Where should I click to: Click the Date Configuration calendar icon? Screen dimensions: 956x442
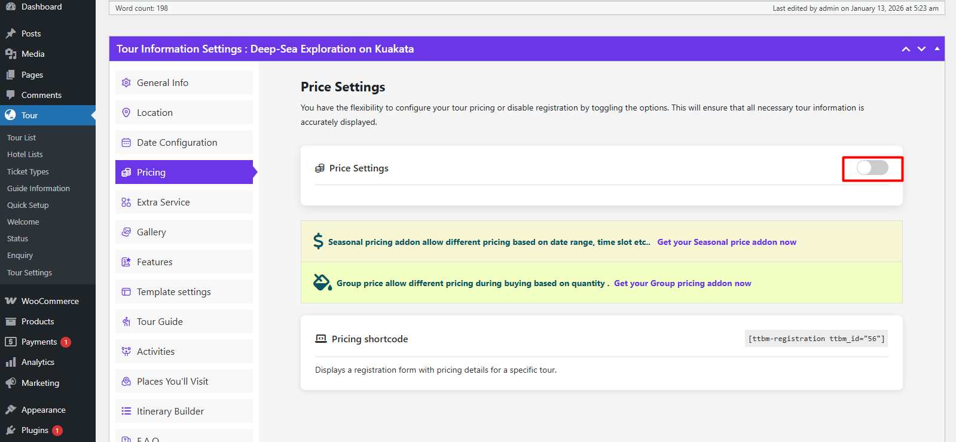pyautogui.click(x=126, y=143)
